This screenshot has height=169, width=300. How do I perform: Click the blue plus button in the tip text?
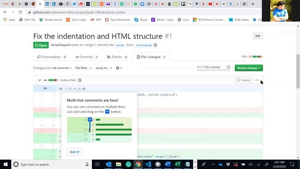point(107,112)
